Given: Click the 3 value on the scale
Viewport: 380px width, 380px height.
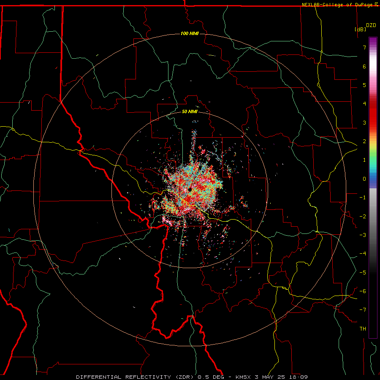Looking at the screenshot, I should [364, 122].
